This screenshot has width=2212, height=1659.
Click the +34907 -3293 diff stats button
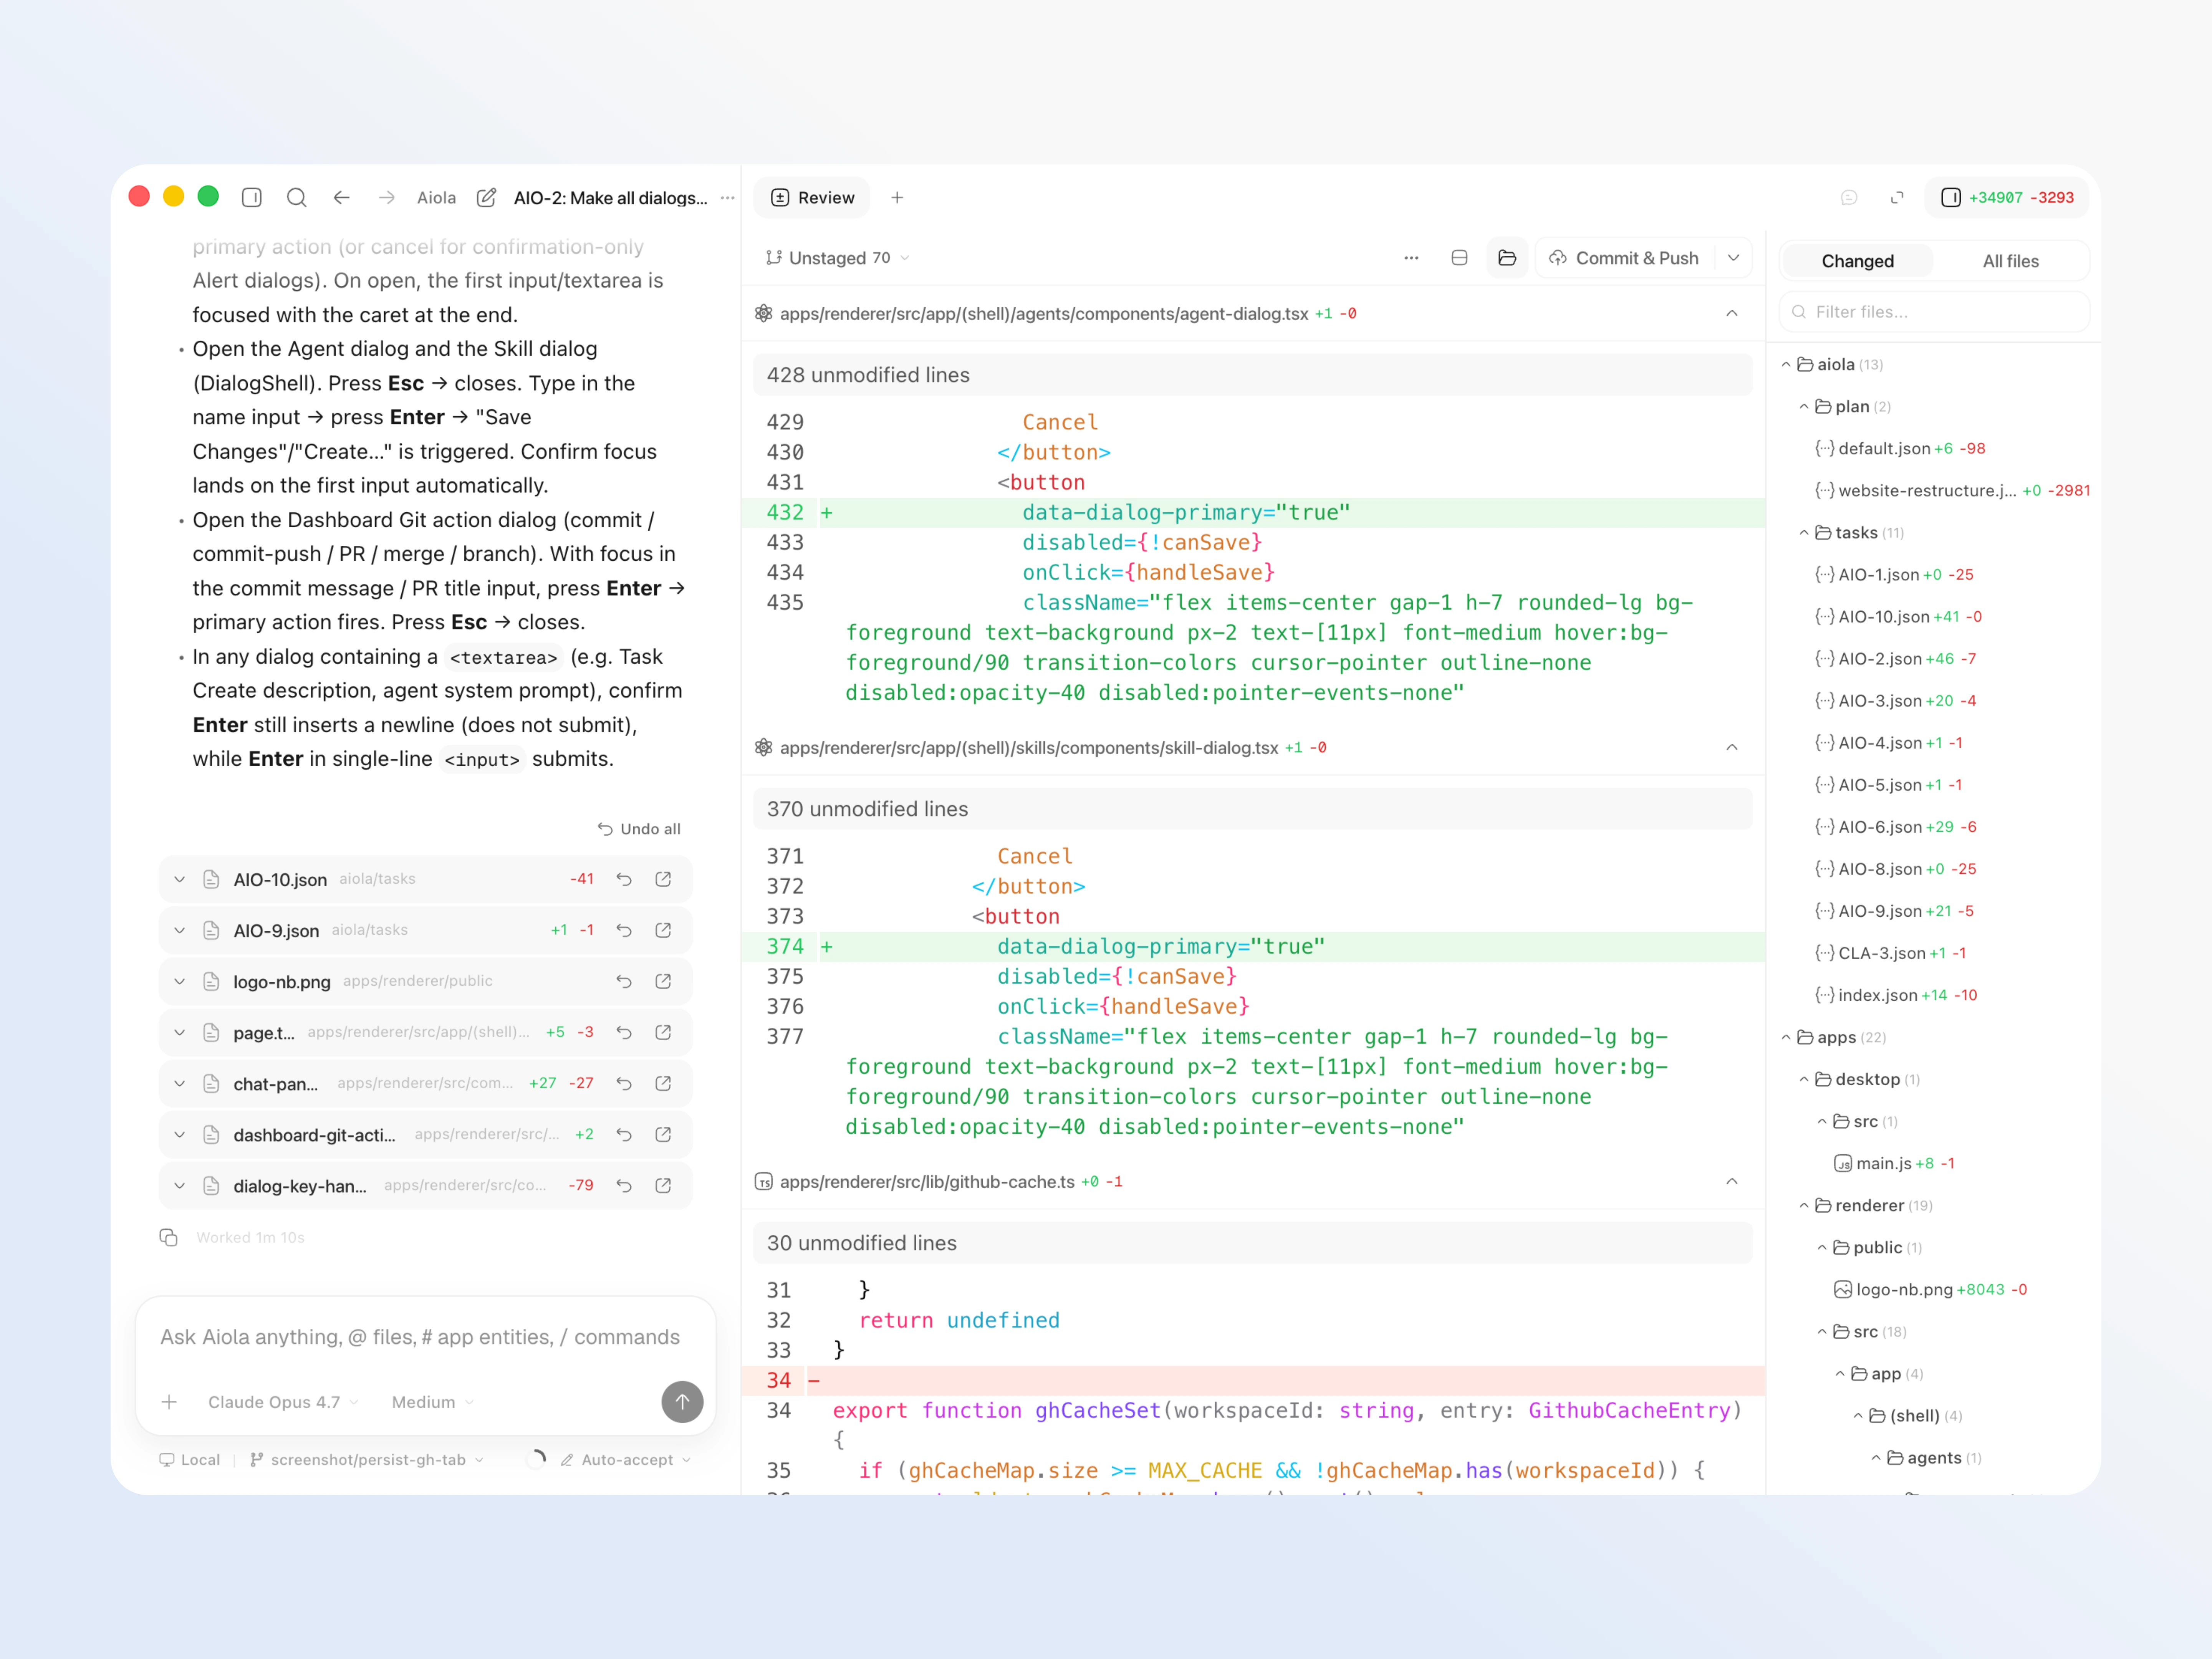pos(2007,198)
